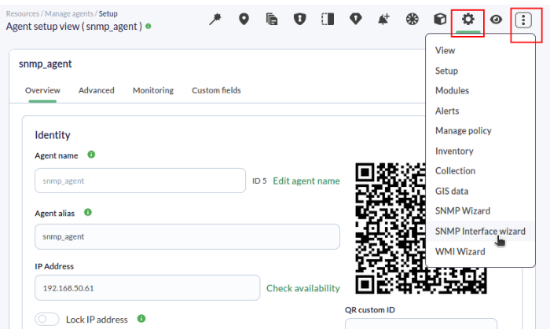Click the shield with keyhole icon
Screen dimensions: 550x329
tap(299, 20)
